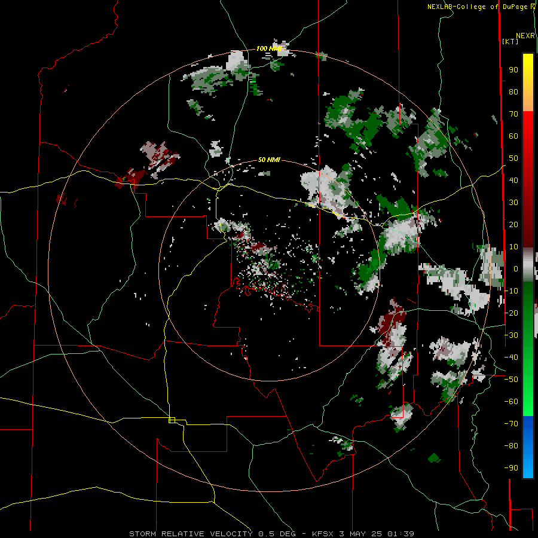538x538 pixels.
Task: Click the -20 value on the color scale
Action: tap(511, 313)
